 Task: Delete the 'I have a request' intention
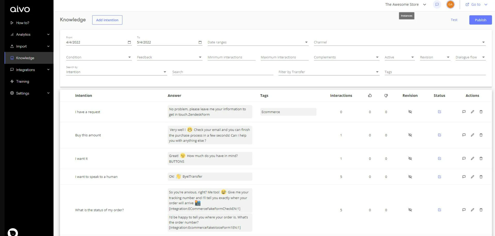click(481, 112)
